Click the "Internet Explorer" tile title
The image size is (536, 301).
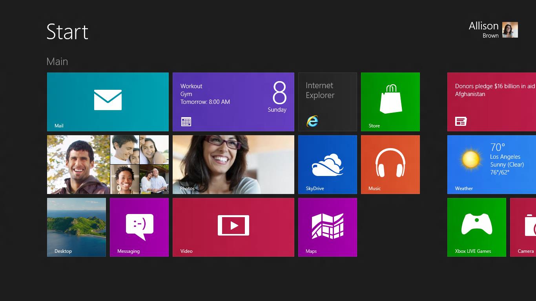320,91
